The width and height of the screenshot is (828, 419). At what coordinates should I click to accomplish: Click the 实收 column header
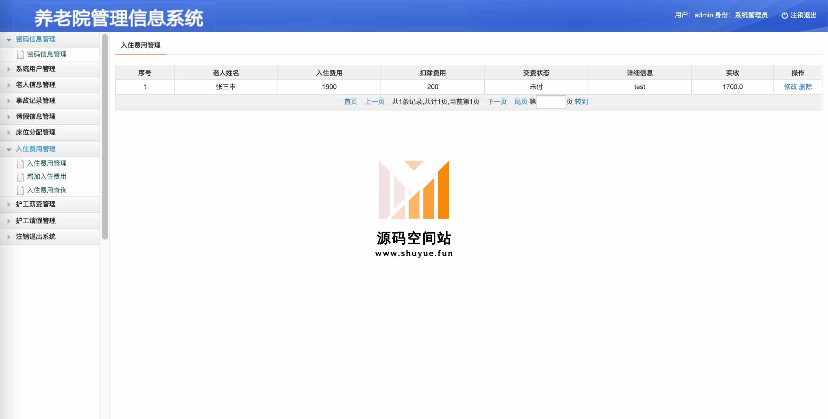(733, 73)
